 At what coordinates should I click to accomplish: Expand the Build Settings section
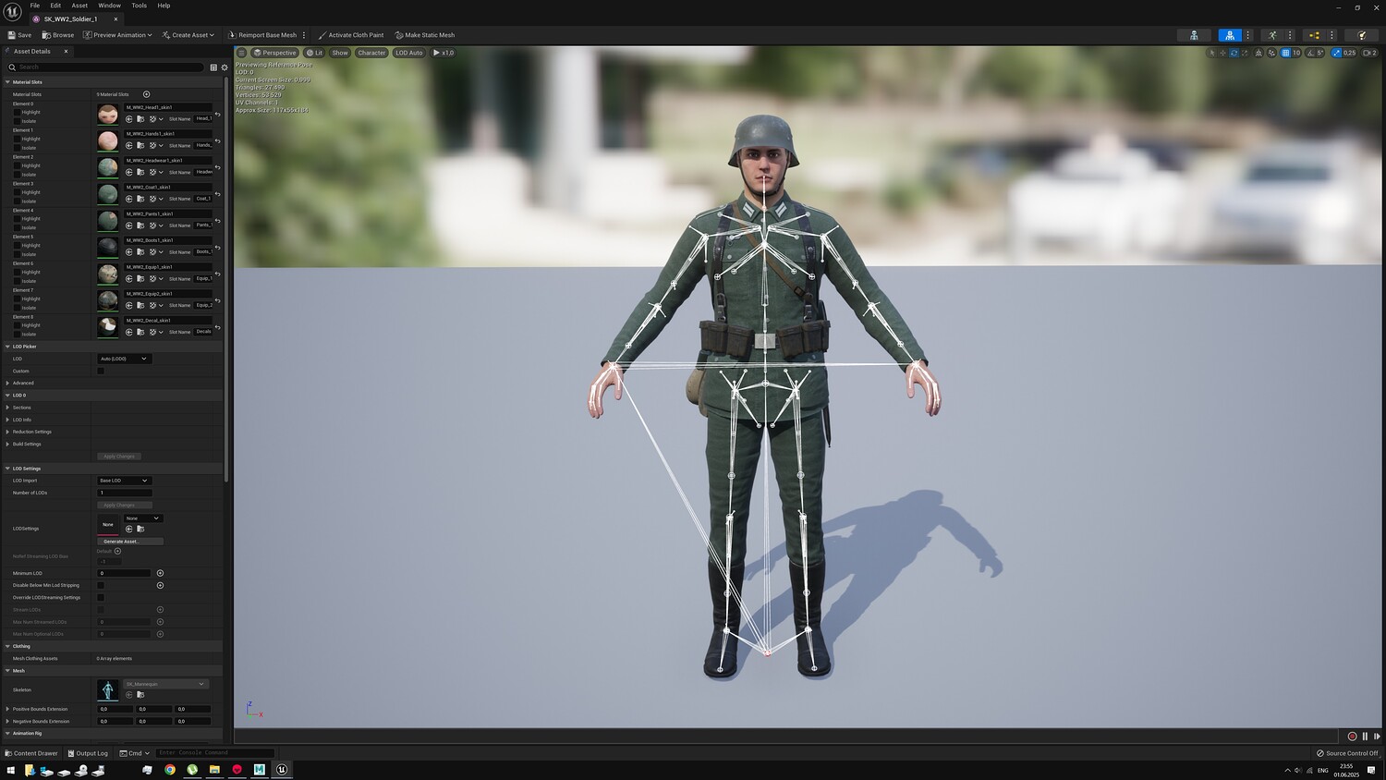7,444
